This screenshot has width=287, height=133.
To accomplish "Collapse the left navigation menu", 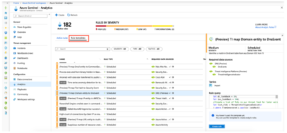I will click(49, 15).
